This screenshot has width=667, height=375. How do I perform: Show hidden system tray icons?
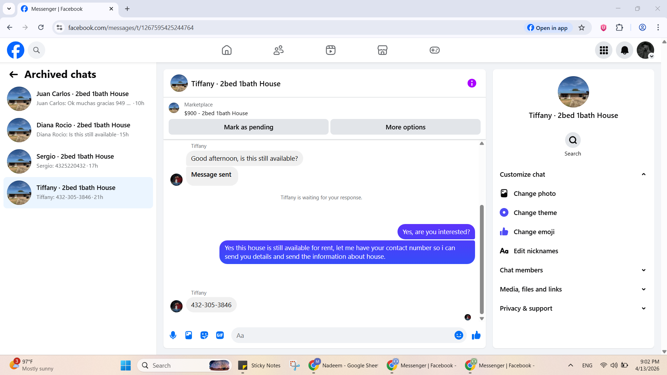[x=571, y=365]
